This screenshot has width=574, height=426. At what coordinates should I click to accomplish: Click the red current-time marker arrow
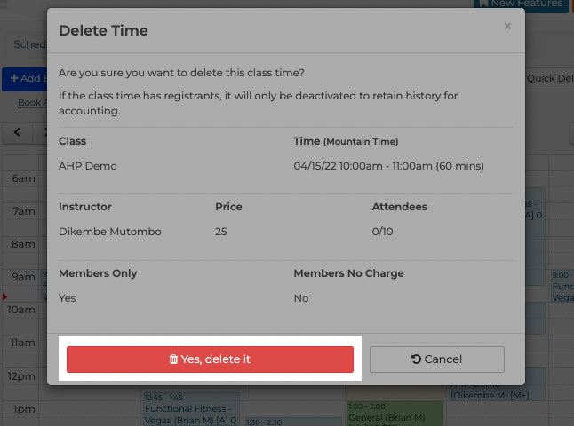[4, 296]
